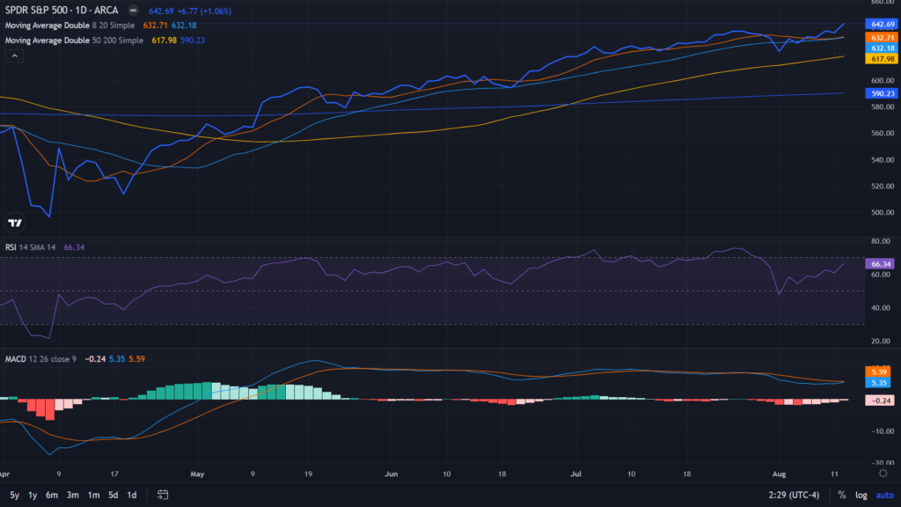Click the 5.35 value in the MACD legend
This screenshot has width=901, height=507.
pyautogui.click(x=117, y=359)
